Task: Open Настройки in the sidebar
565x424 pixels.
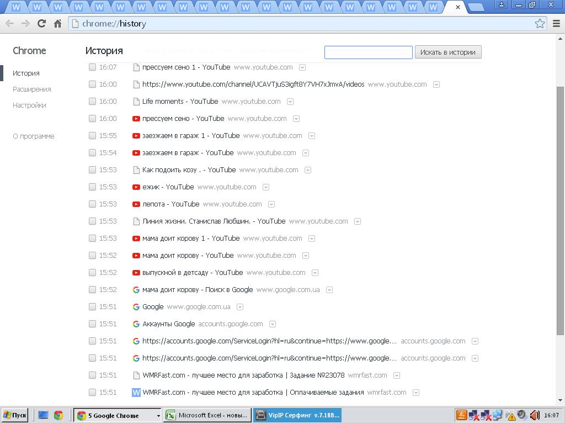Action: pos(29,105)
